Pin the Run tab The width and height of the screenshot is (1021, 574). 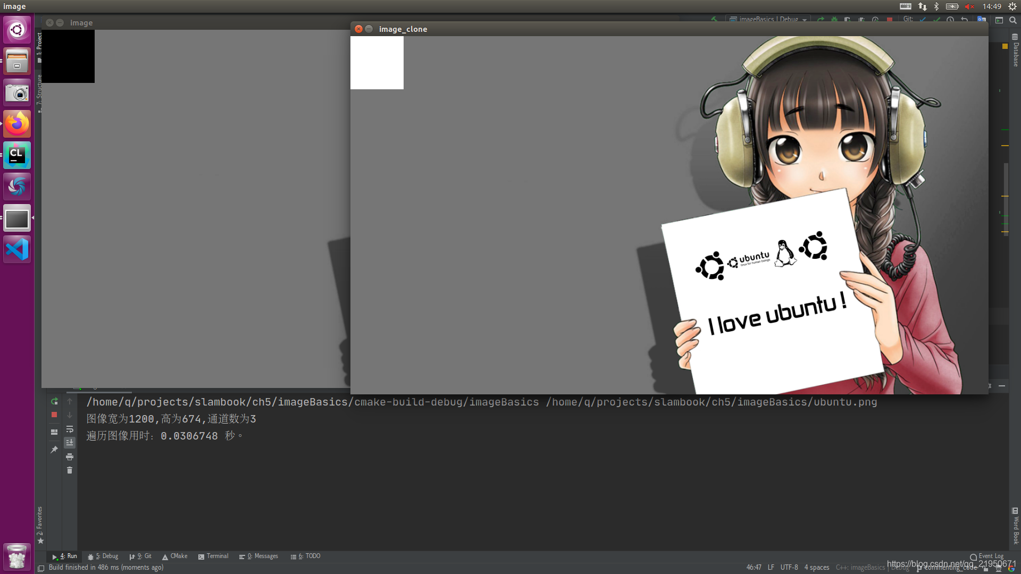tap(54, 450)
